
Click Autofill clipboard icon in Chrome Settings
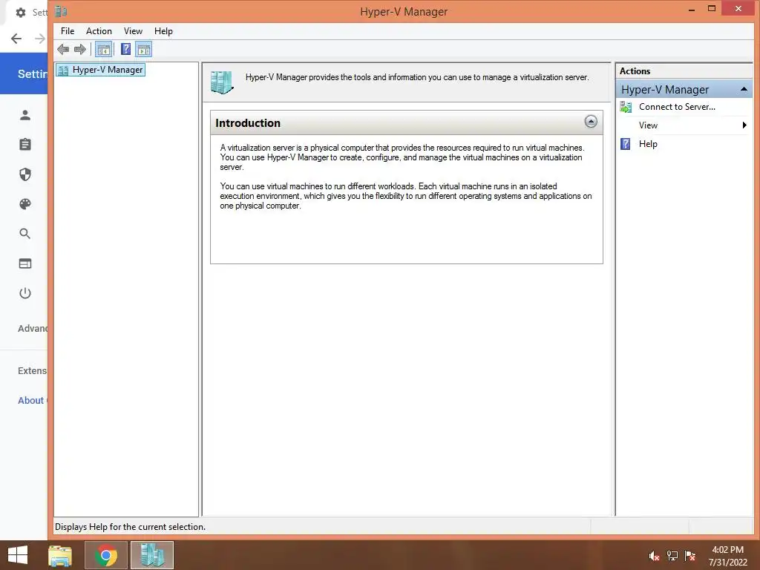25,145
